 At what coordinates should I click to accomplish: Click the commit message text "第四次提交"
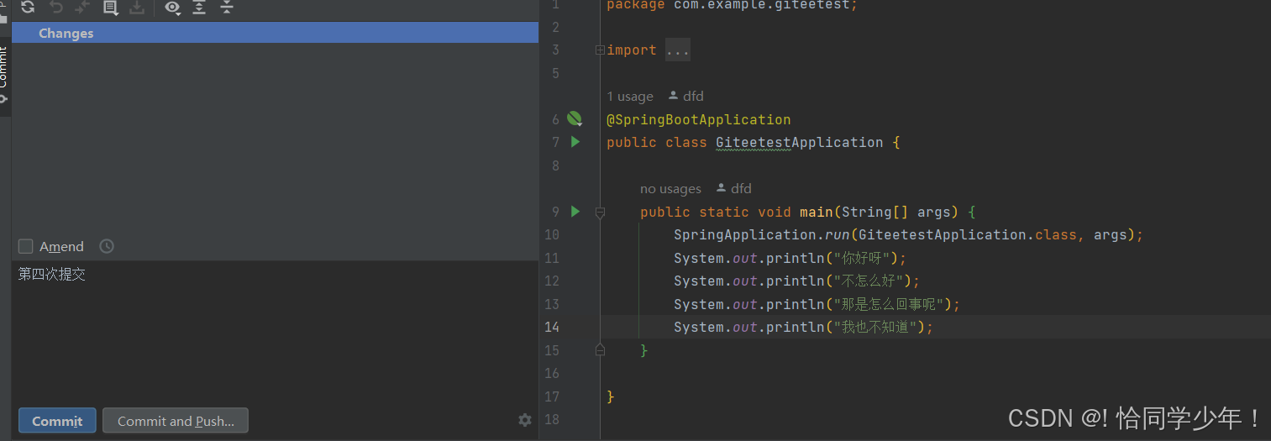pyautogui.click(x=52, y=275)
